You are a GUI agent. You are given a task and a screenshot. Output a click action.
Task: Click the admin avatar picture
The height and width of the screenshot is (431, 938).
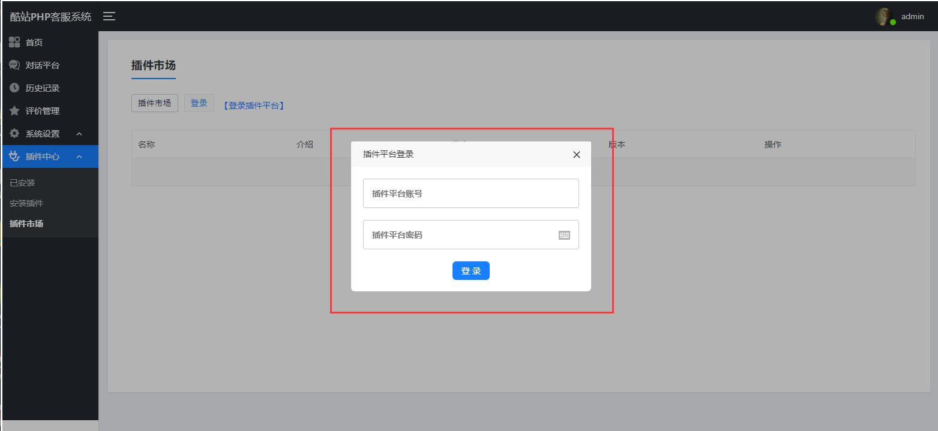883,17
